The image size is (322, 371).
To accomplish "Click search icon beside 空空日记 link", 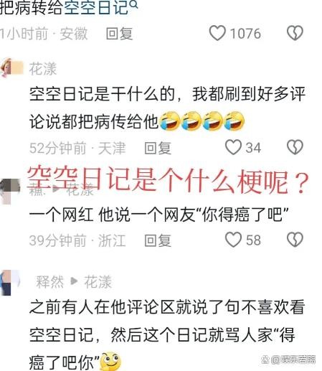I will (x=134, y=4).
